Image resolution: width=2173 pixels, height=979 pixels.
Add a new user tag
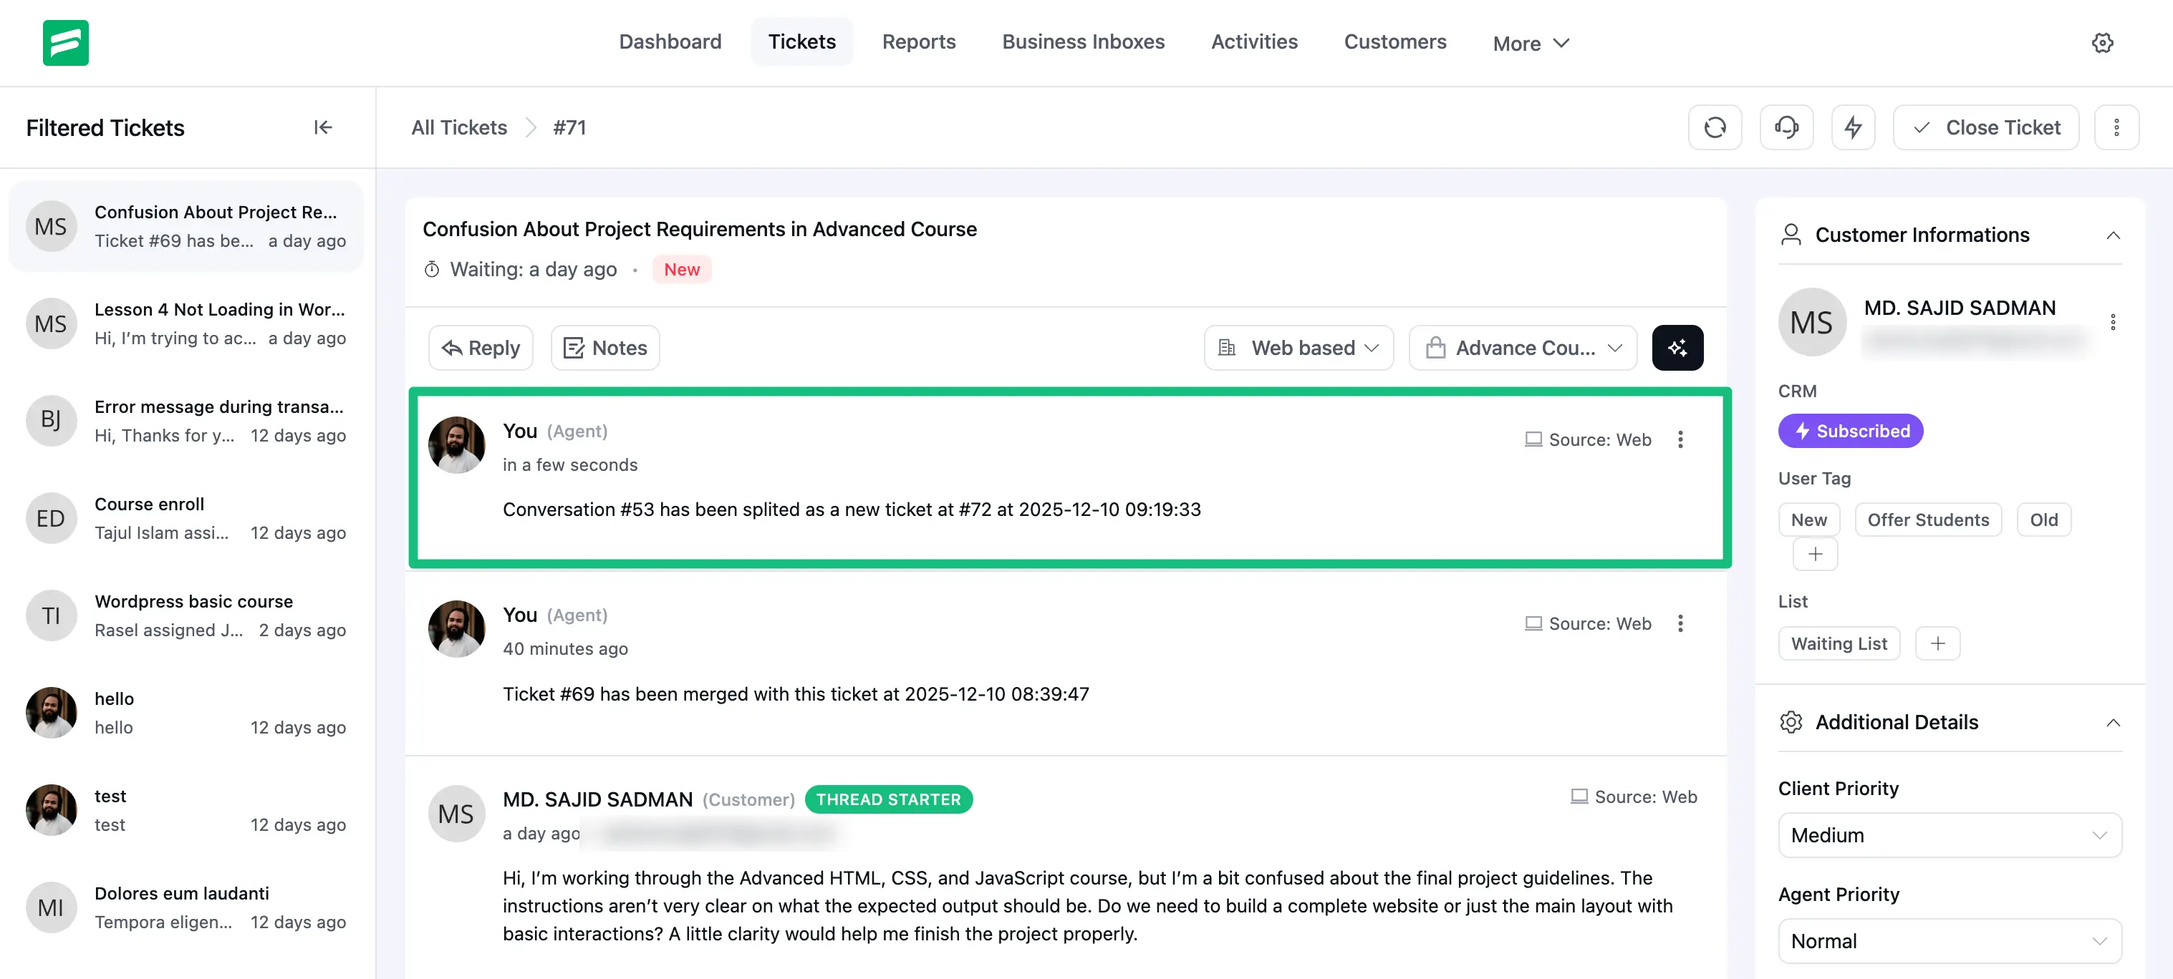click(1814, 554)
